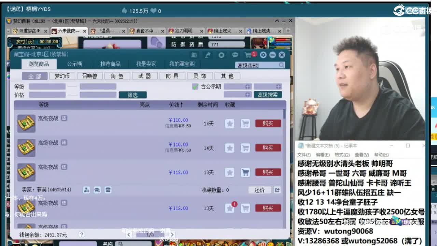Open 高级夜战 scroll thumbnail in expanded row
This screenshot has height=246, width=437.
26,172
